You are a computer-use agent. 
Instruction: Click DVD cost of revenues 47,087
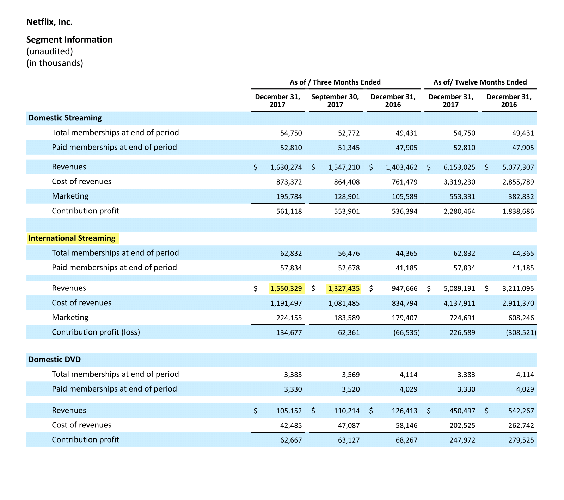(349, 426)
